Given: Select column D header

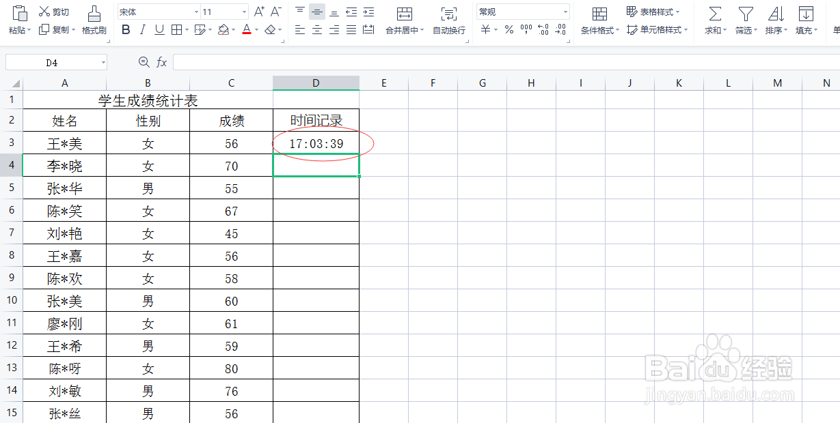Looking at the screenshot, I should click(x=316, y=83).
